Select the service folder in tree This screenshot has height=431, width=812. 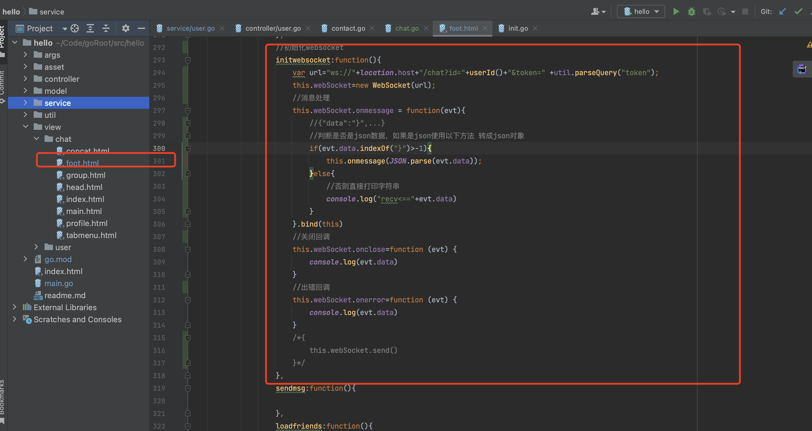point(79,102)
